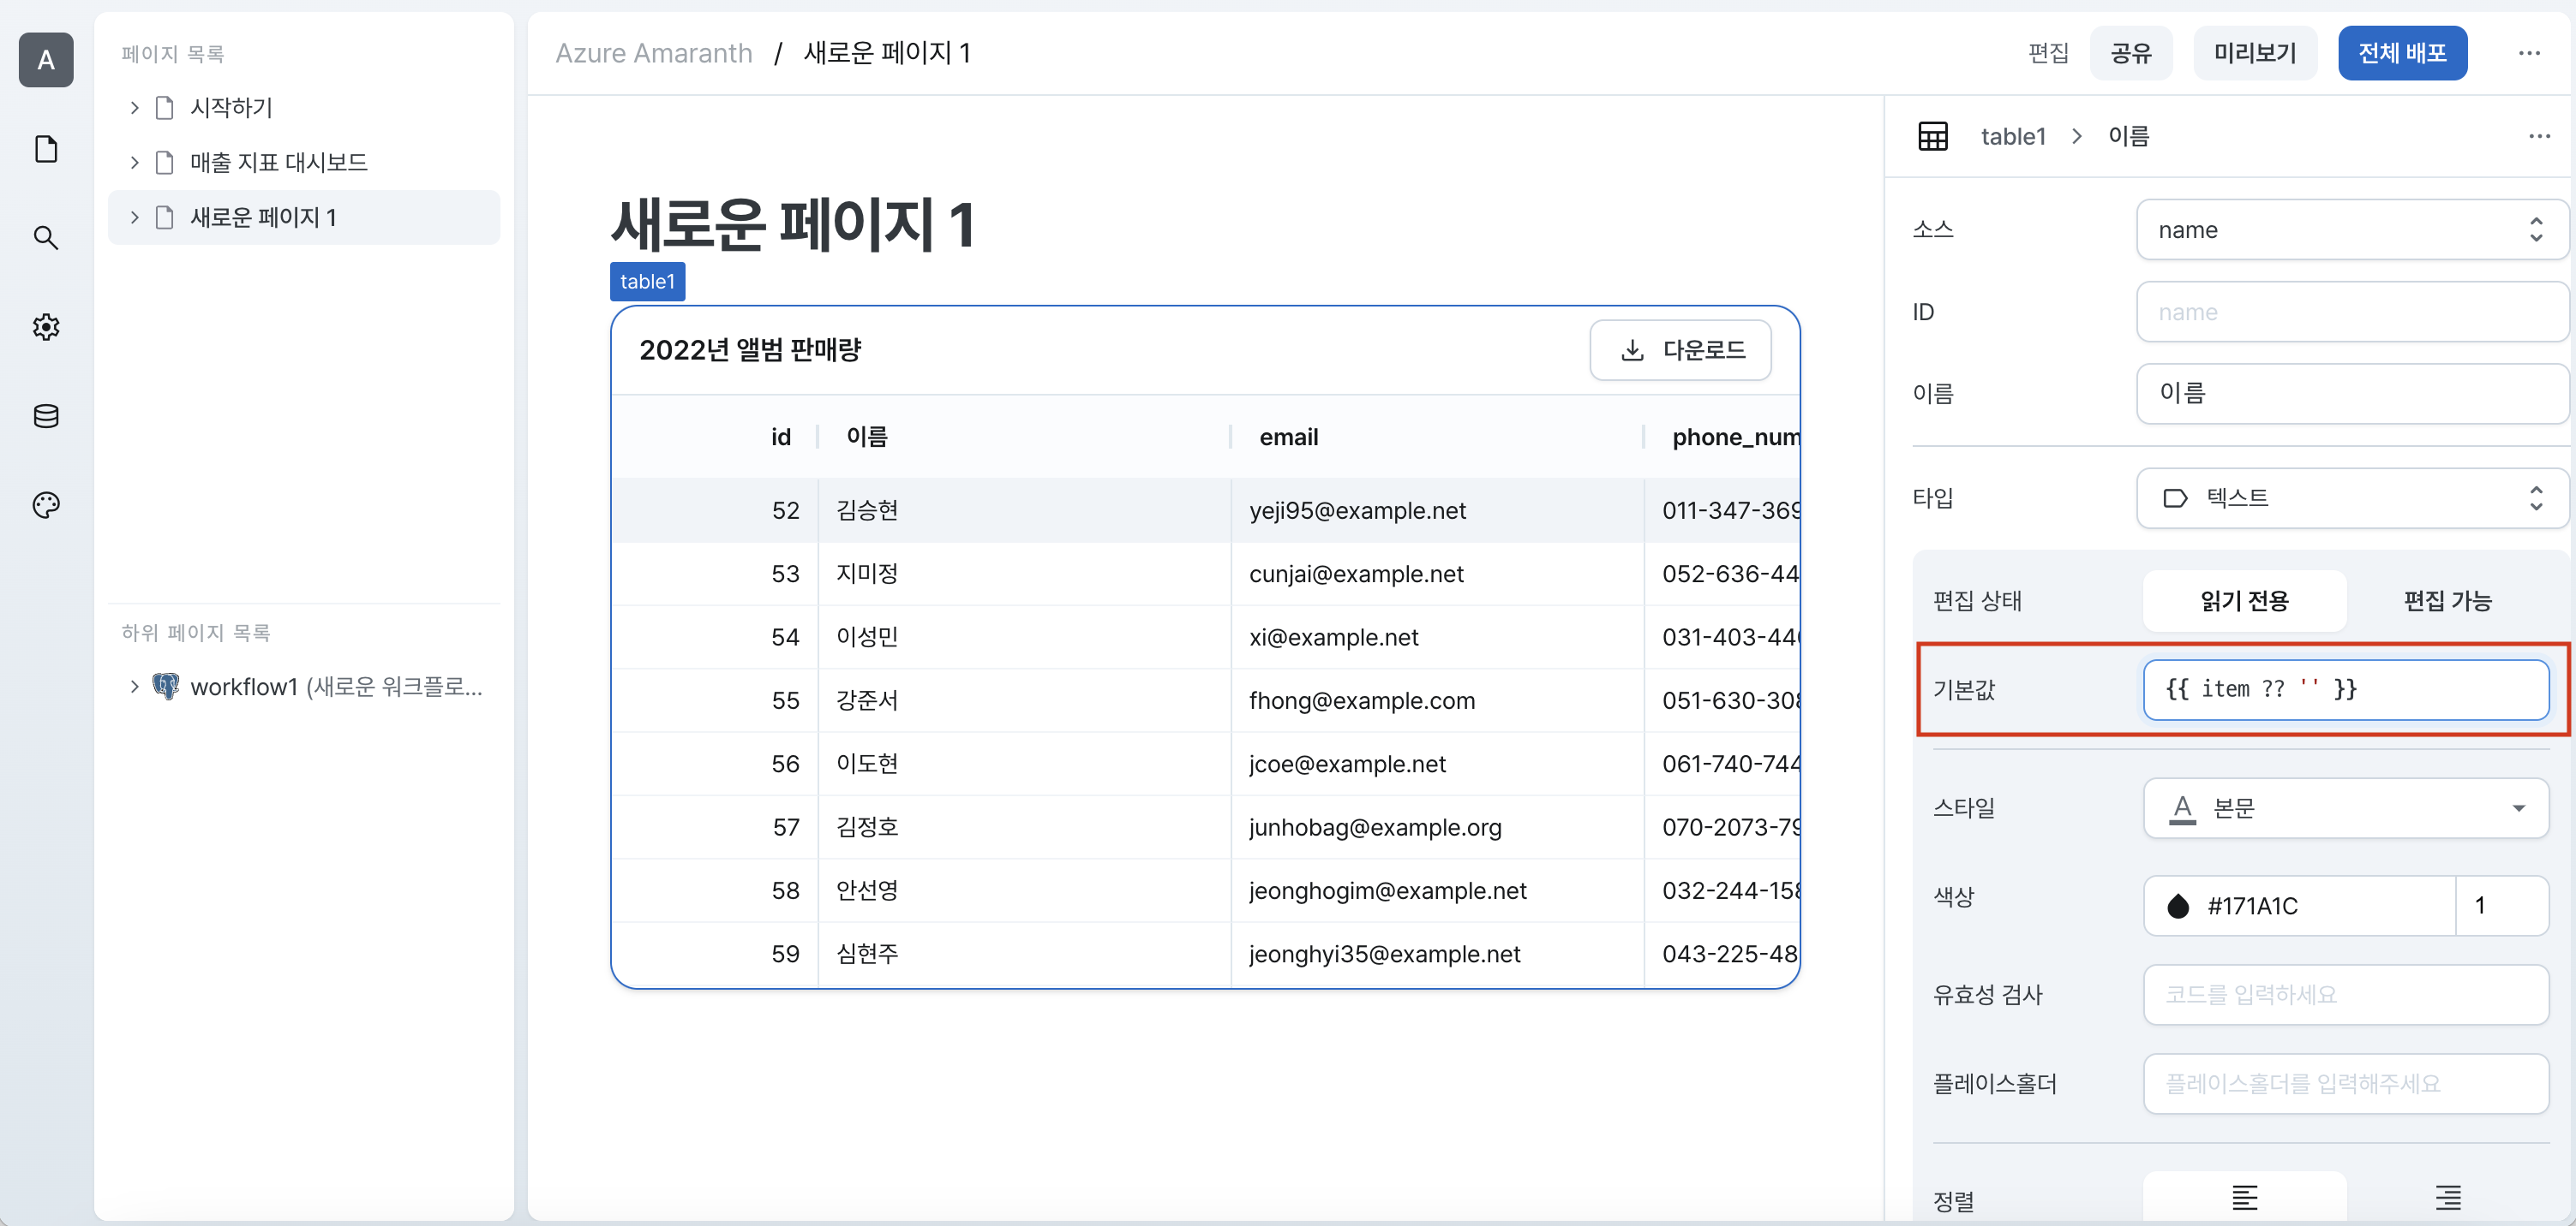
Task: Open the search icon in left rail
Action: pos(46,238)
